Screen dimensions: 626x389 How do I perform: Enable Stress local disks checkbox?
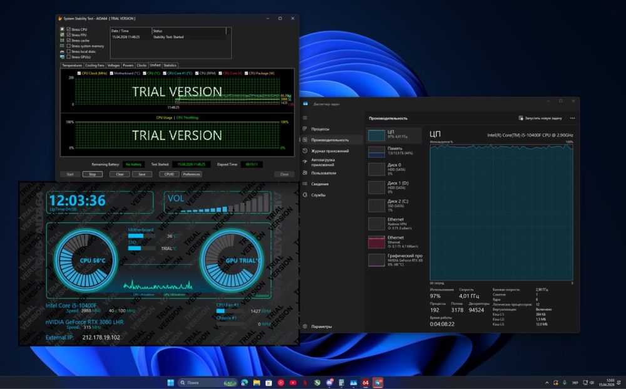point(69,51)
